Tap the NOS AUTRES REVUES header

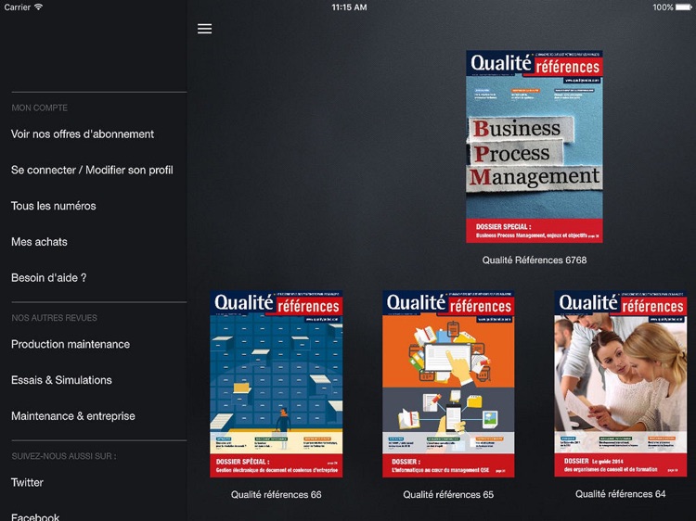54,318
